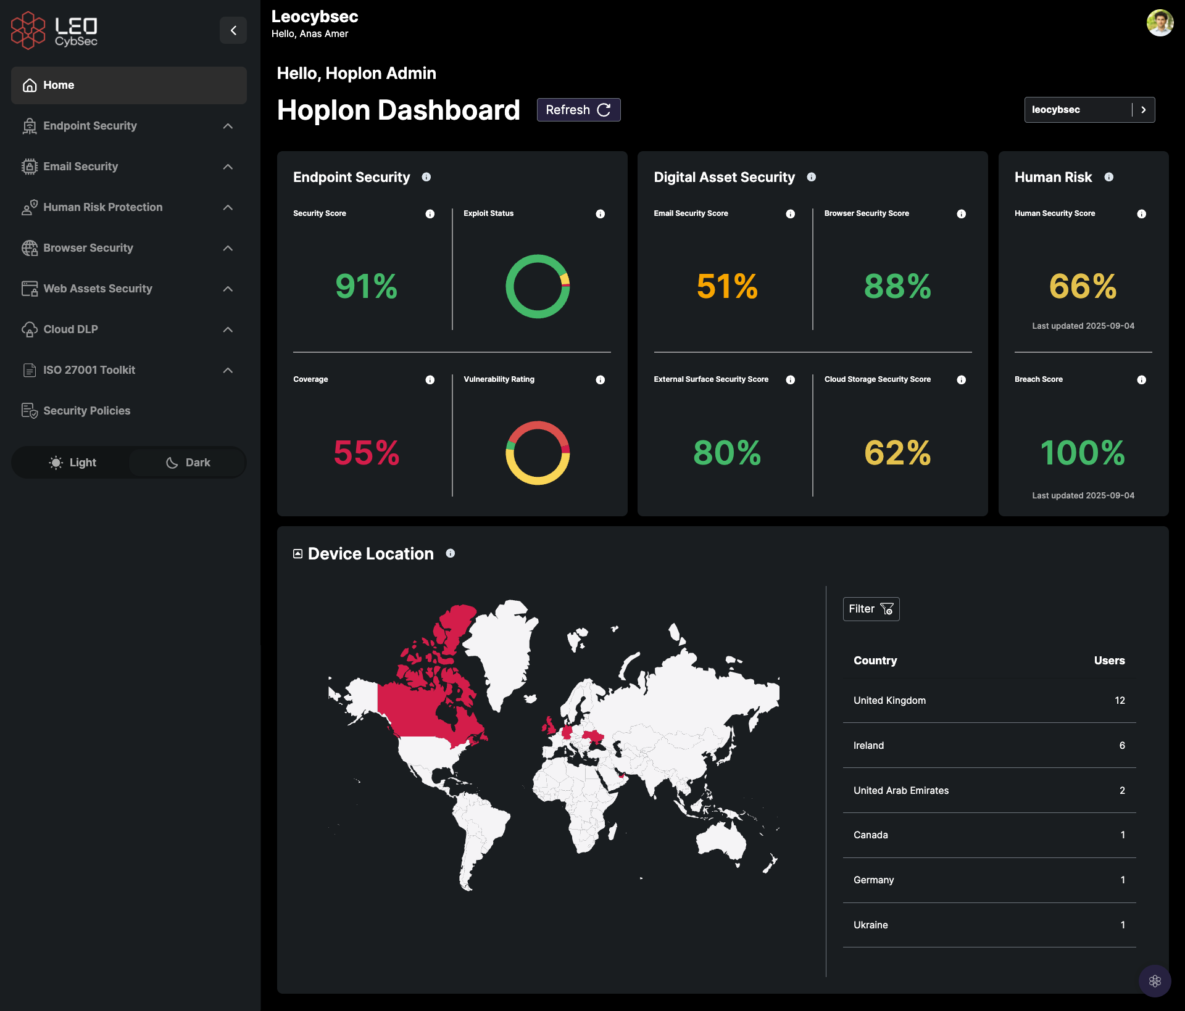Screen dimensions: 1185x1011
Task: Click the Refresh button
Action: tap(578, 110)
